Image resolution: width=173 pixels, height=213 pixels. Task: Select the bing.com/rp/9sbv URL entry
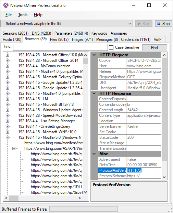(57, 192)
